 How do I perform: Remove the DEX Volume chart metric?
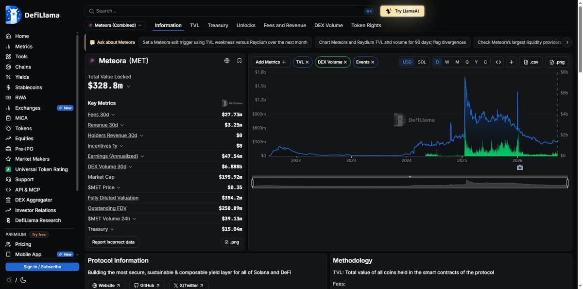click(x=345, y=62)
